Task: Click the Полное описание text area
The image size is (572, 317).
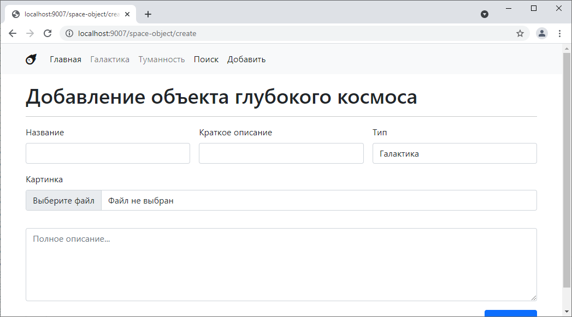Action: coord(281,264)
